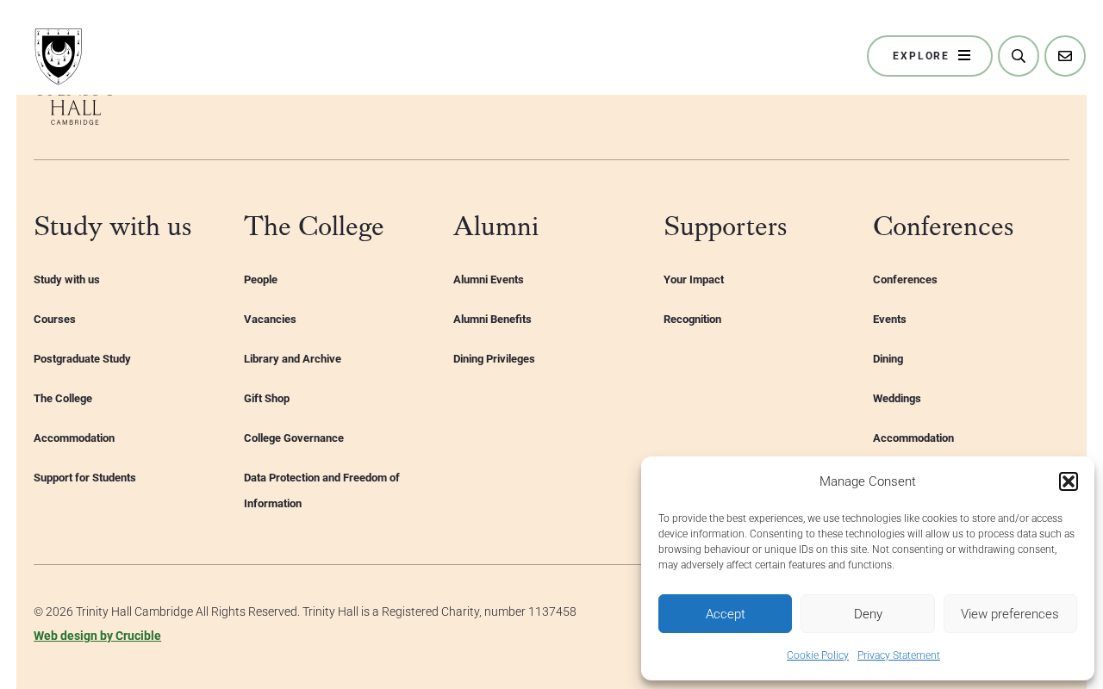Screen dimensions: 1103x689
Task: Visit the Your Impact page
Action: point(694,280)
